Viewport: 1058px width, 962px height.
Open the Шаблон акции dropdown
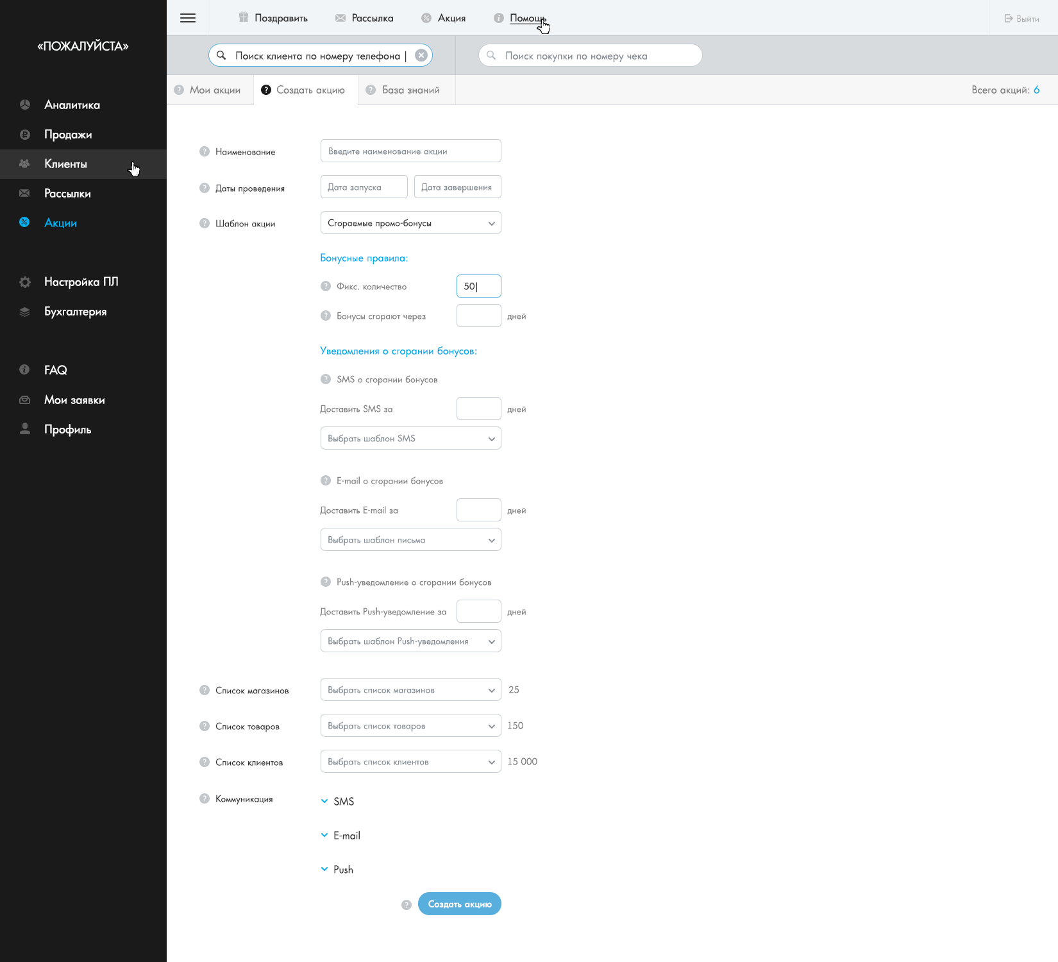[x=410, y=223]
